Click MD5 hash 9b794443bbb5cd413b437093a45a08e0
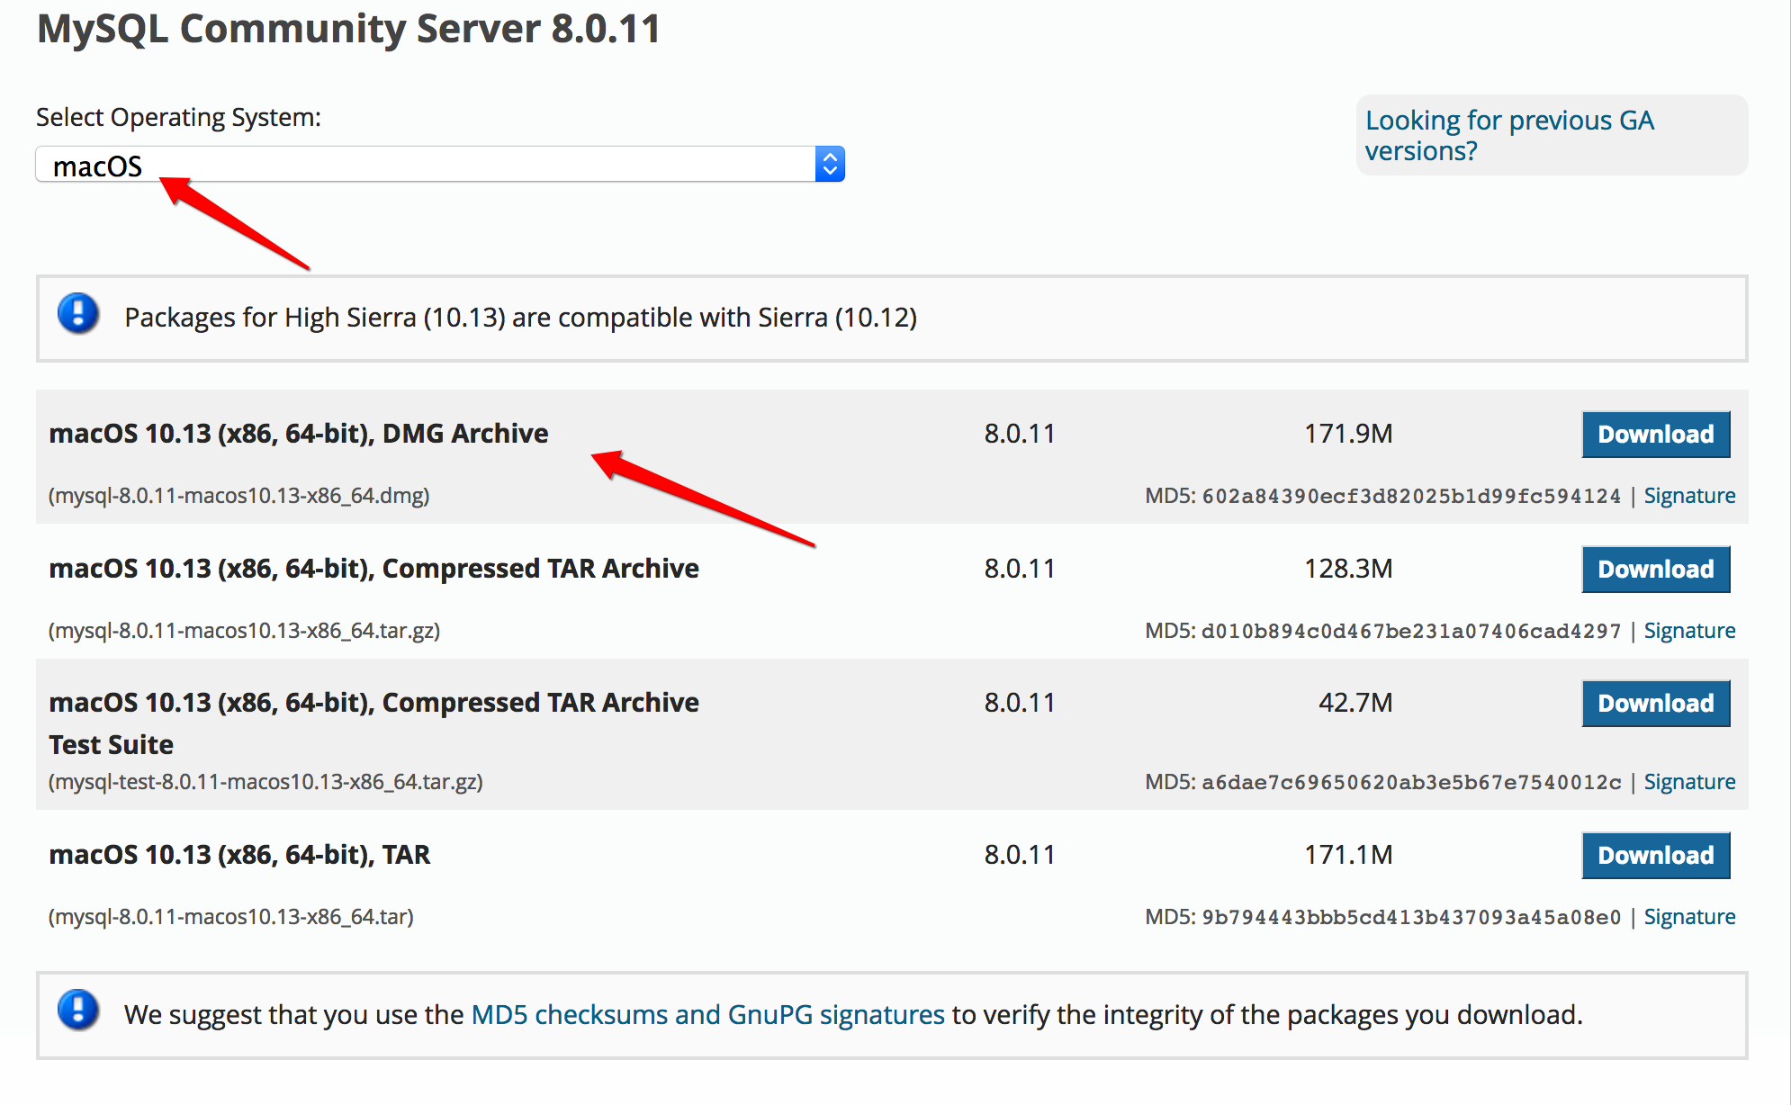The height and width of the screenshot is (1105, 1791). 1411,918
